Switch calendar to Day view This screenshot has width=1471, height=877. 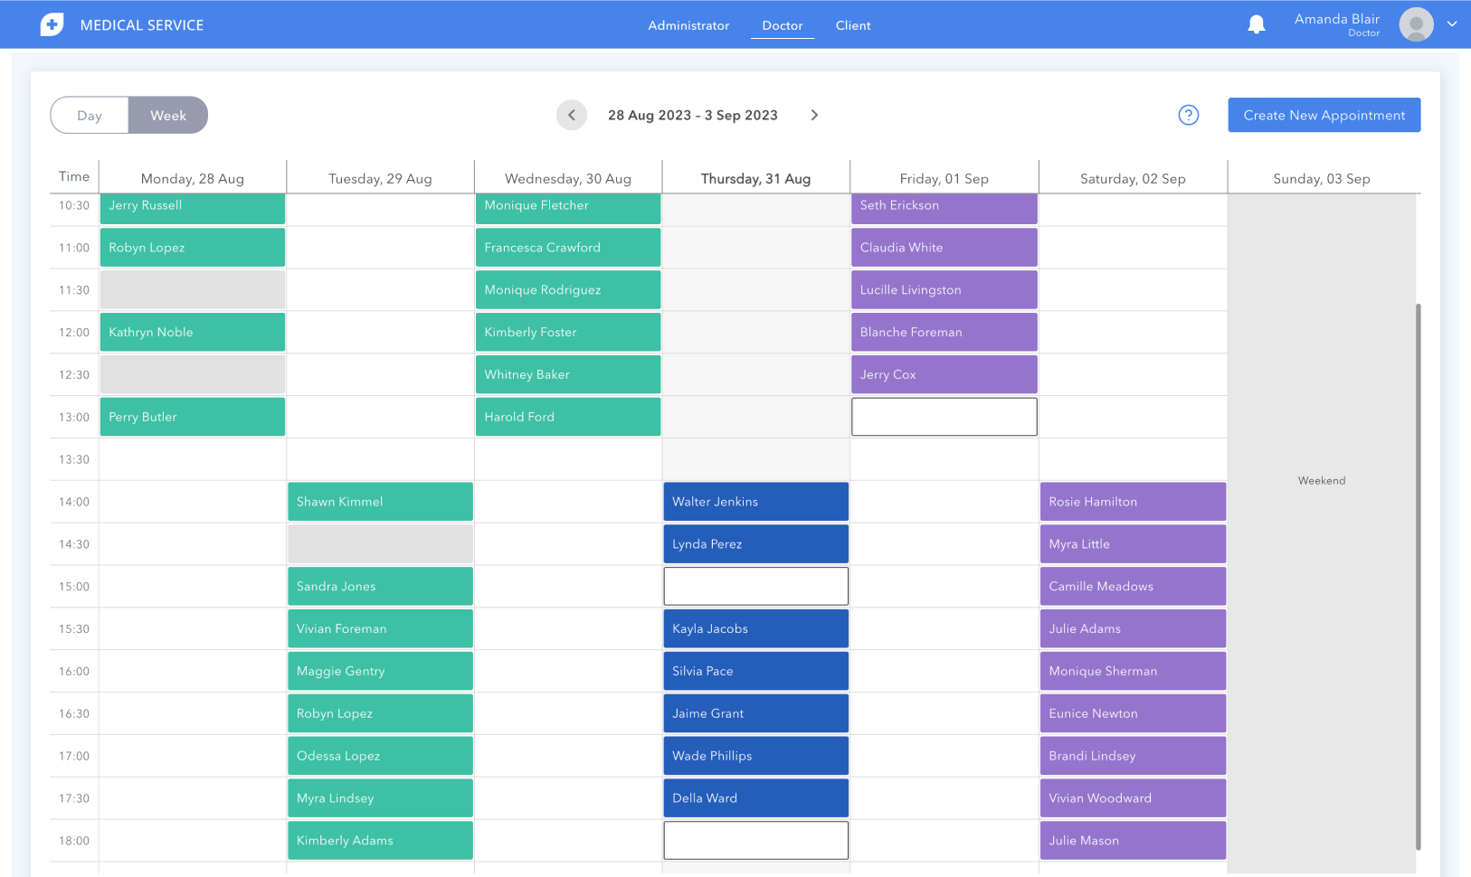90,116
